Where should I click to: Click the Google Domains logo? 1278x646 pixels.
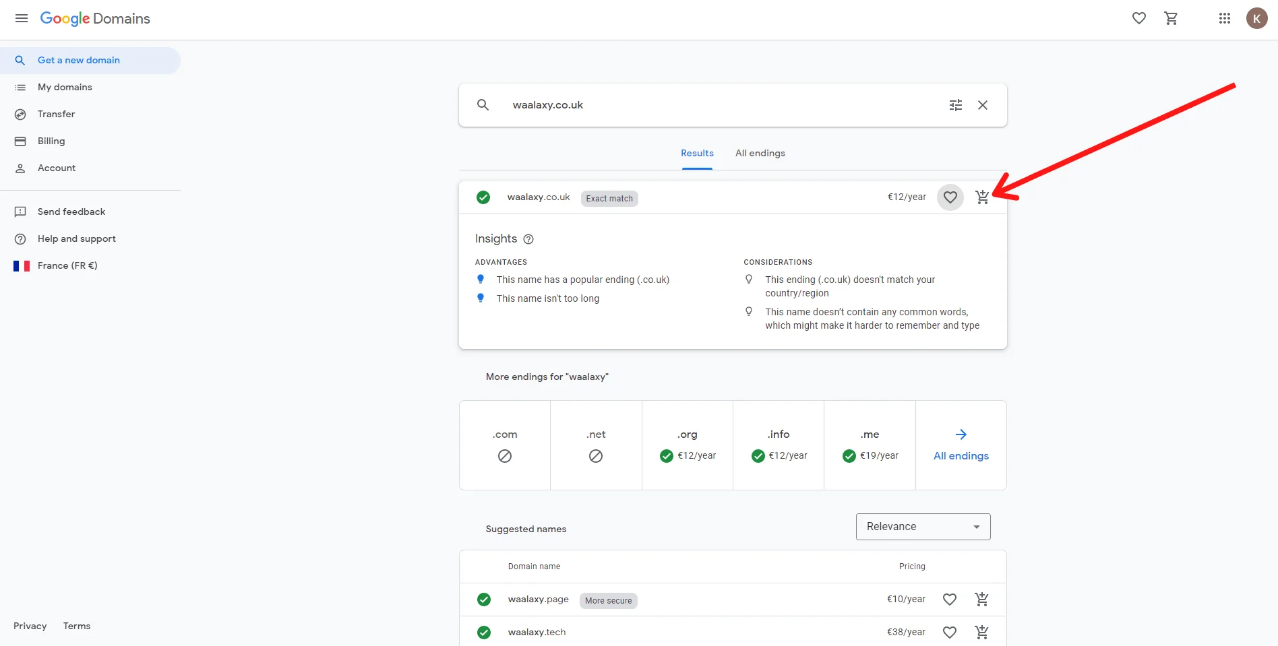pos(95,18)
